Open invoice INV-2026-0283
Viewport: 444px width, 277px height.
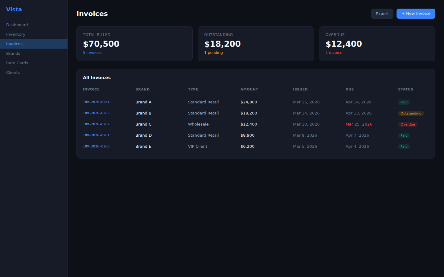[x=96, y=113]
